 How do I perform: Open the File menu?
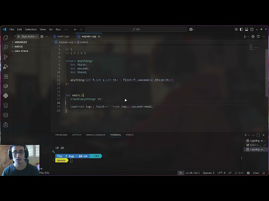coord(12,29)
